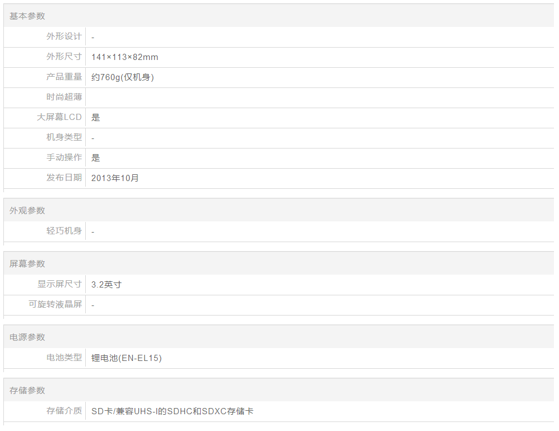Click the 机身类型 row label

click(x=64, y=137)
